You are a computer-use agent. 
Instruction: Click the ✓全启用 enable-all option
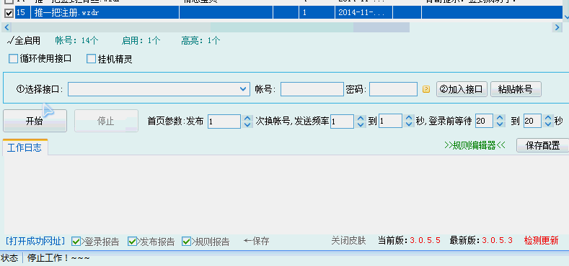click(x=24, y=40)
